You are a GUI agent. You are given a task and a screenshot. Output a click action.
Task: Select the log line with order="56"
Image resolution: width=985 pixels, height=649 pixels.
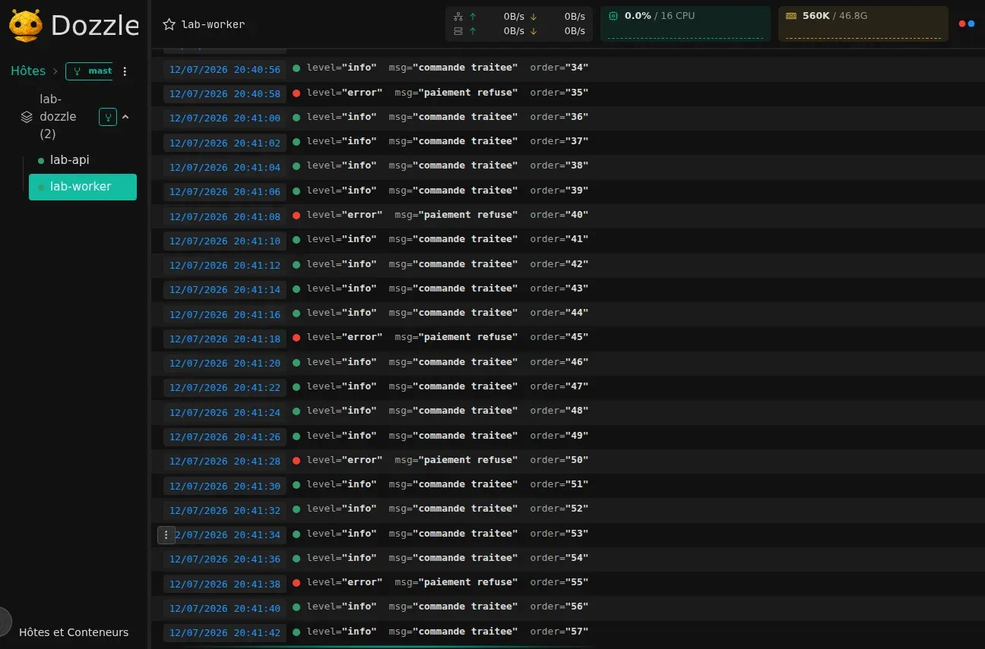(568, 607)
